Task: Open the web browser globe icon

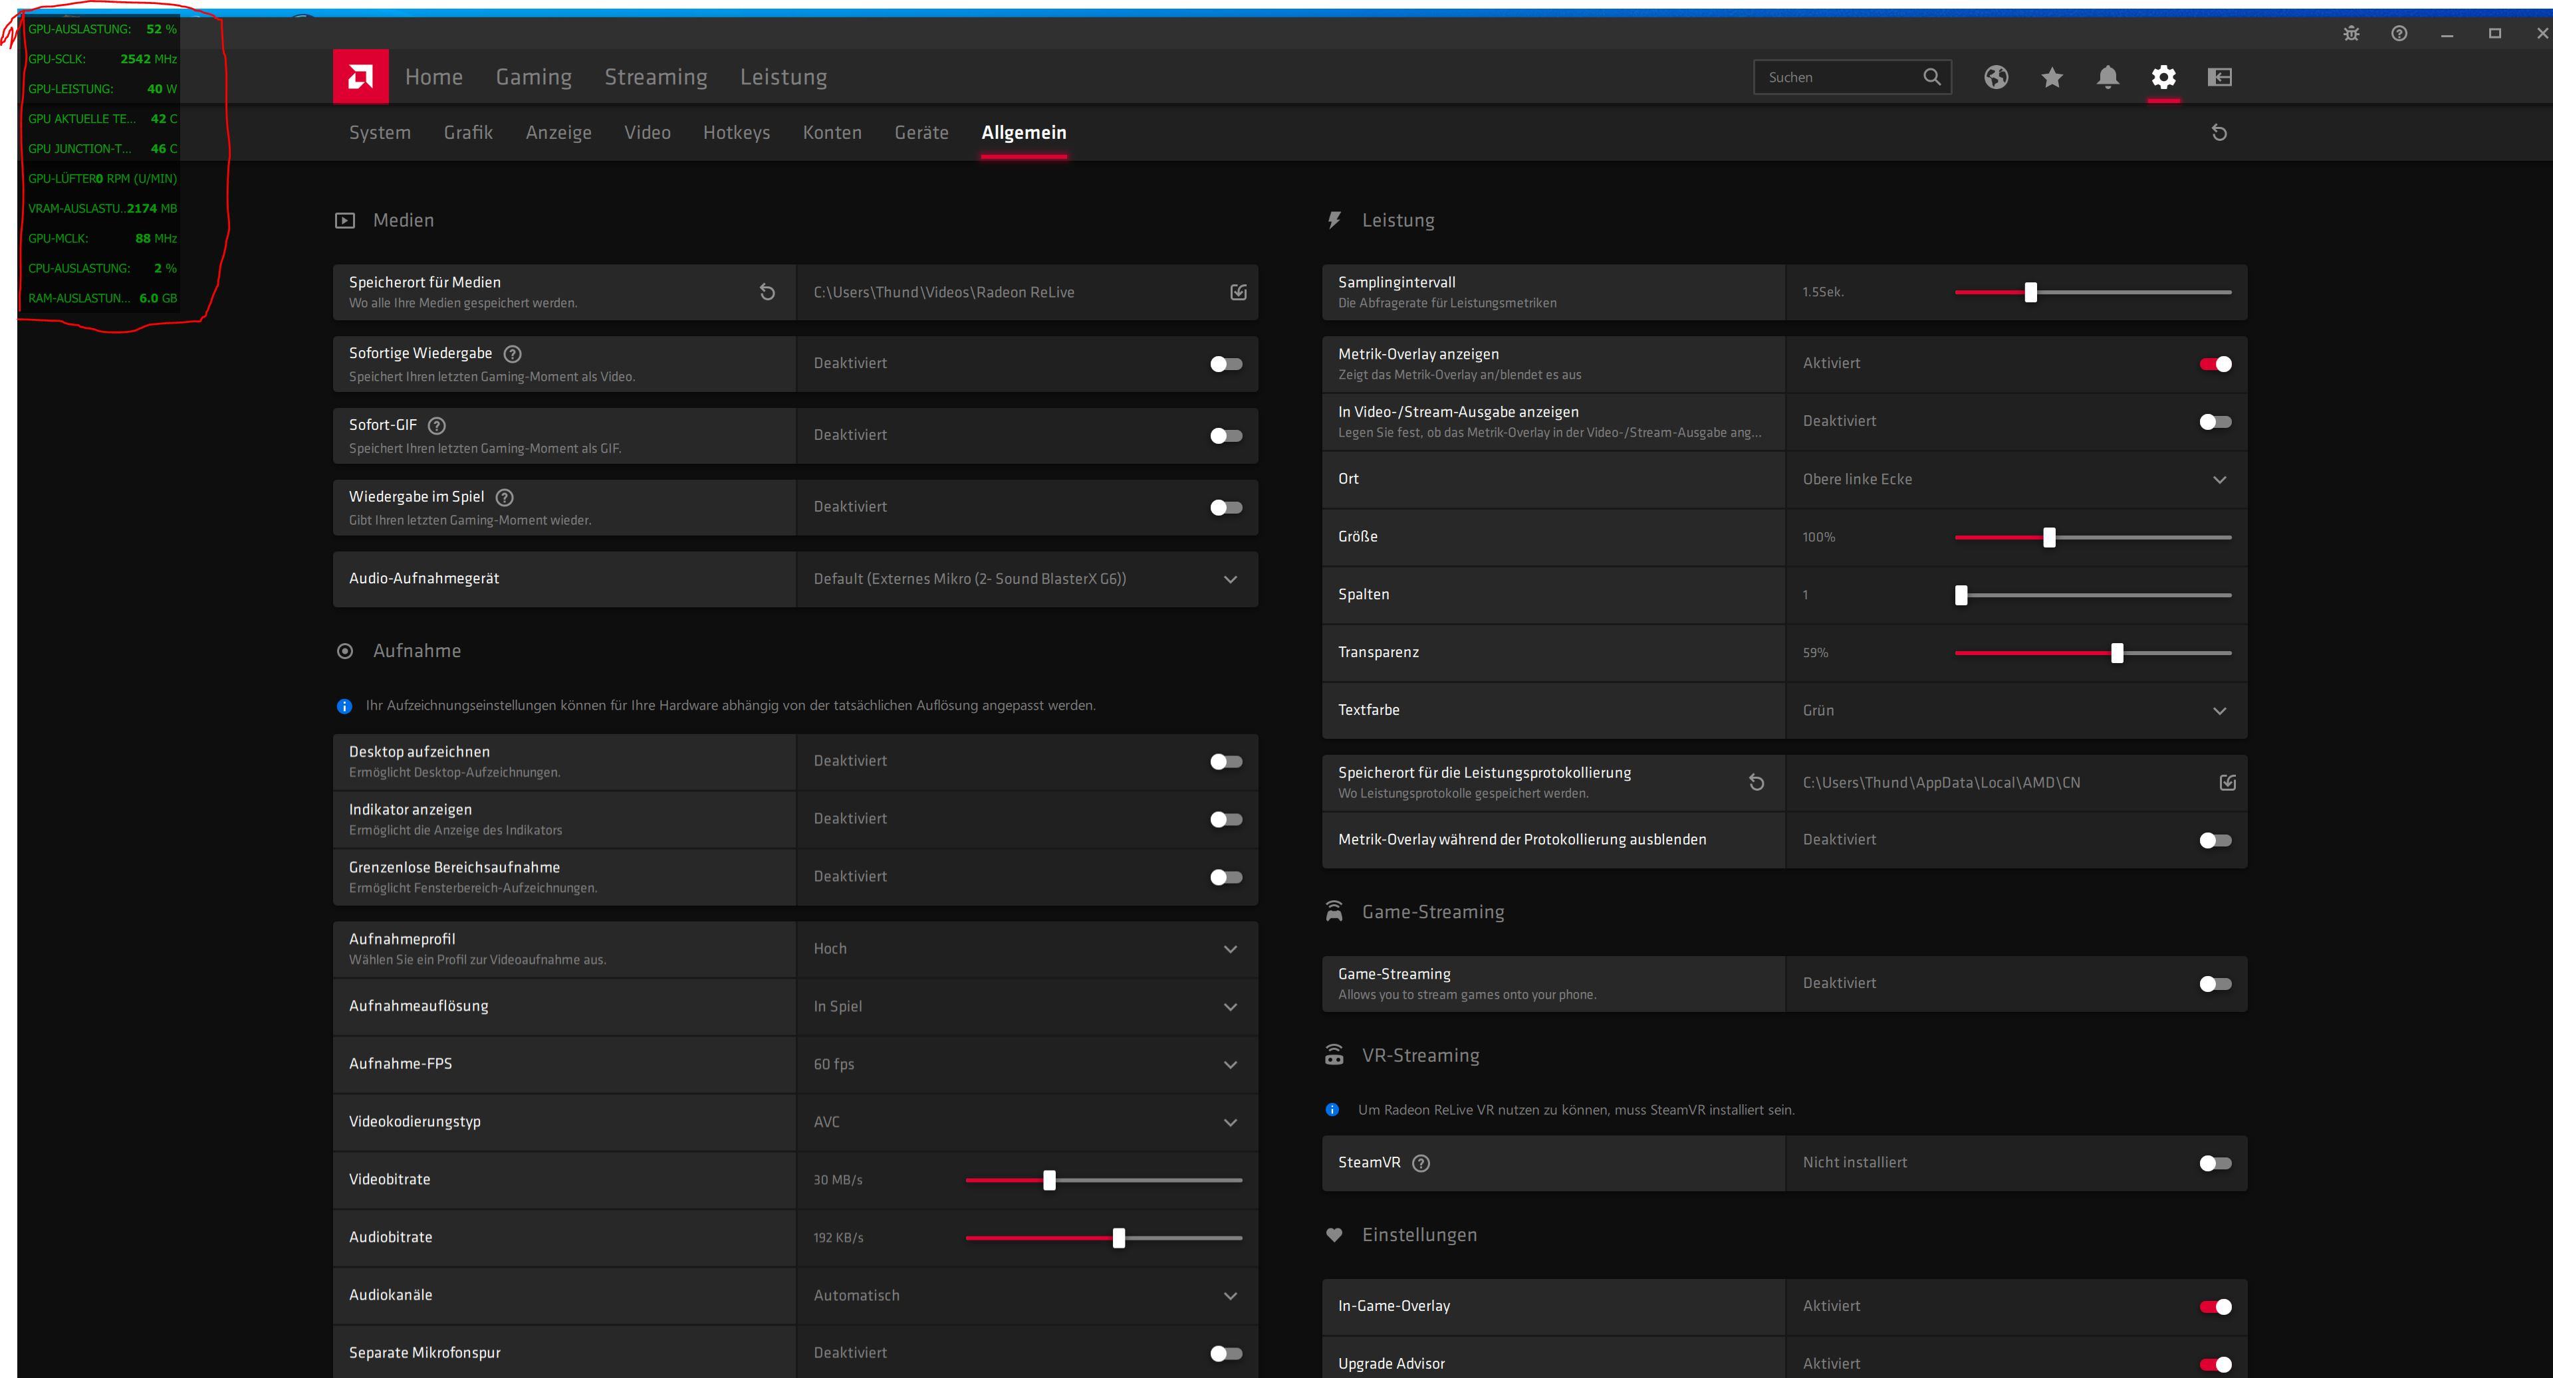Action: click(x=1996, y=77)
